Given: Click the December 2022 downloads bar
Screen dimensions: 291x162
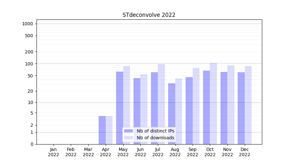Looking at the screenshot, I should [248, 105].
